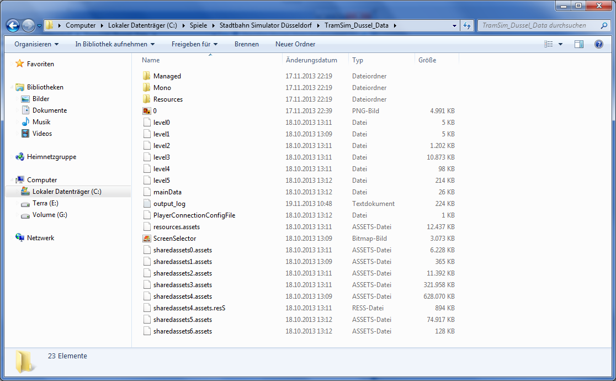Change the view with the view icon
The height and width of the screenshot is (381, 616).
click(x=549, y=44)
